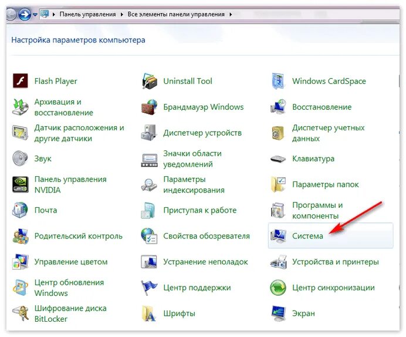Open the Uninstall Tool icon
406x337 pixels.
pyautogui.click(x=149, y=81)
